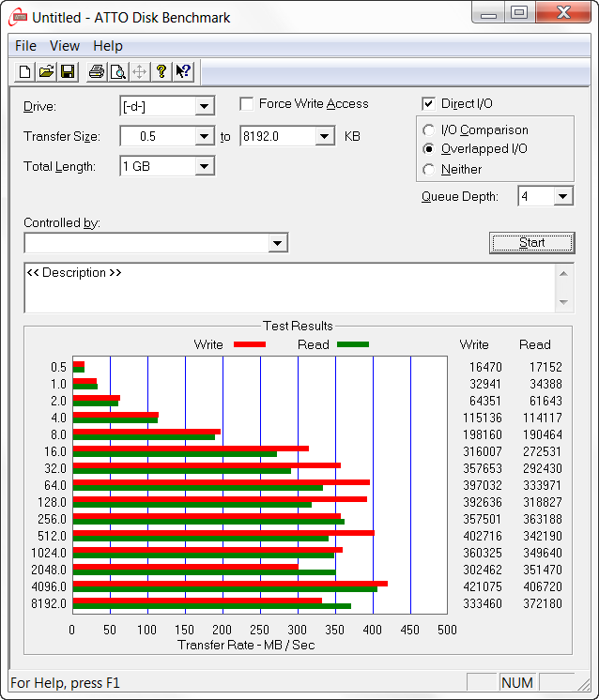The width and height of the screenshot is (599, 700).
Task: Select the I/O Comparison radio button
Action: 428,129
